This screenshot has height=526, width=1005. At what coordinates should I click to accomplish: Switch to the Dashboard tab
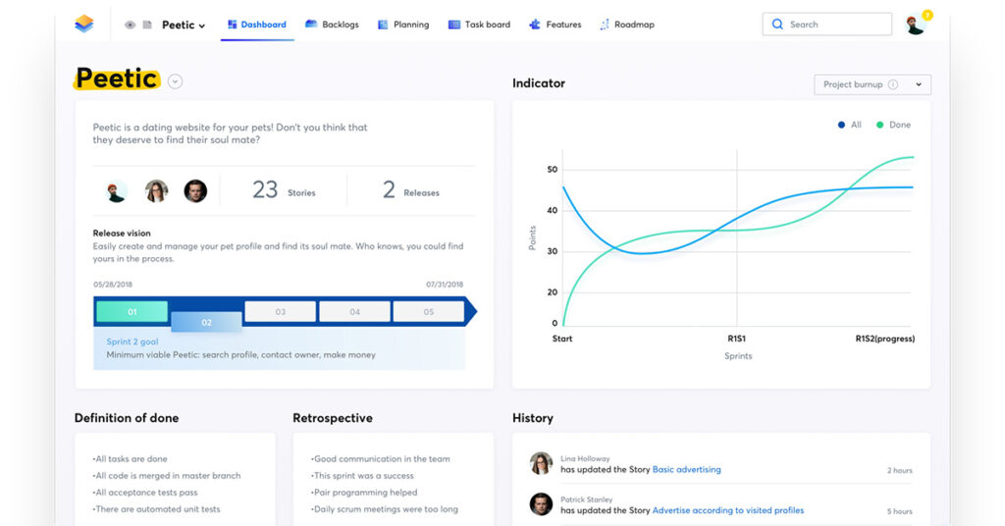pos(257,25)
